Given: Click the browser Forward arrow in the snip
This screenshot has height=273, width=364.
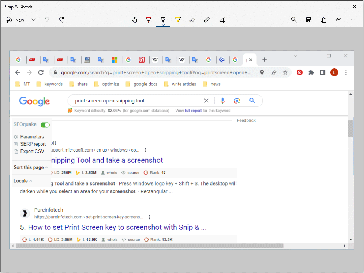Looking at the screenshot, I should [29, 73].
